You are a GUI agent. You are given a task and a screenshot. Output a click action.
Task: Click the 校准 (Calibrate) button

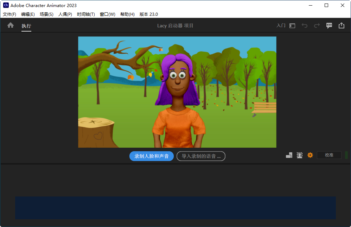[329, 155]
